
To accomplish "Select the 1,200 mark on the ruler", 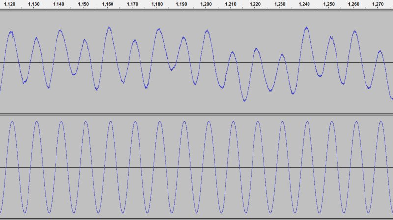I will coord(206,4).
